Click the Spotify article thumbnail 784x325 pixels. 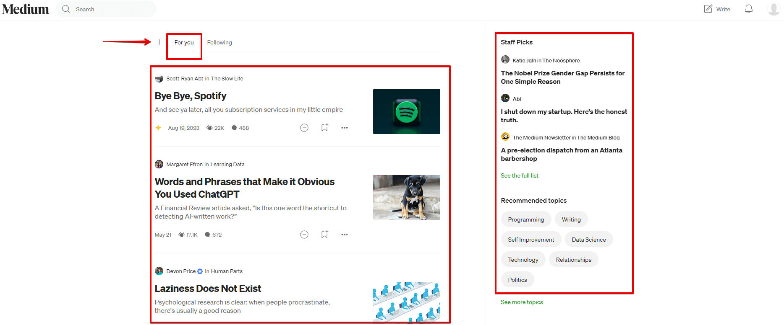tap(407, 111)
